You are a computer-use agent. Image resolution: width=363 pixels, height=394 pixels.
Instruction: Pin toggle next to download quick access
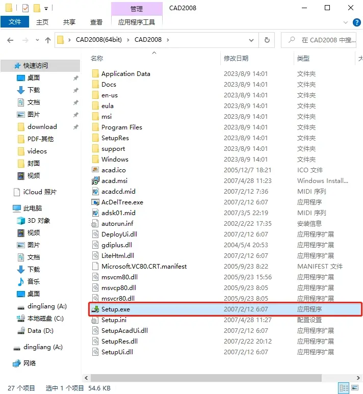[x=75, y=127]
